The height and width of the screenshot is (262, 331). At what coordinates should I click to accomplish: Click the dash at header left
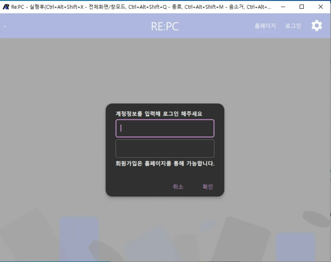5,26
